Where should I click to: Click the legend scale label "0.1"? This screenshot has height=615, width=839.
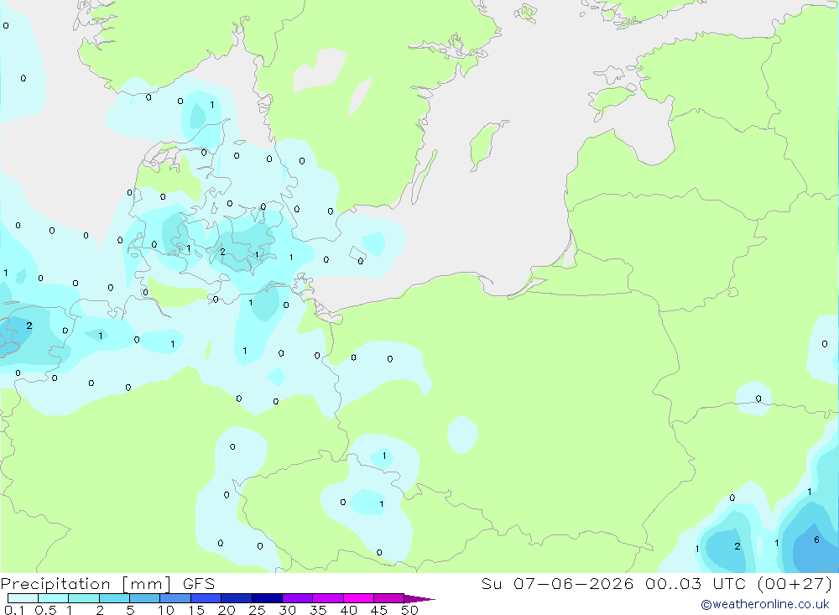tap(14, 610)
